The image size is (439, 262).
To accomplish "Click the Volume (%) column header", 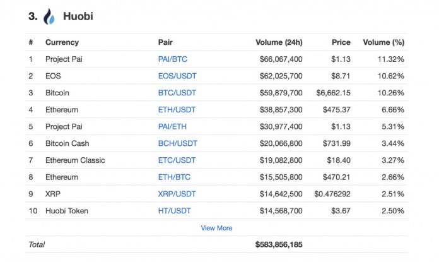I will 383,42.
